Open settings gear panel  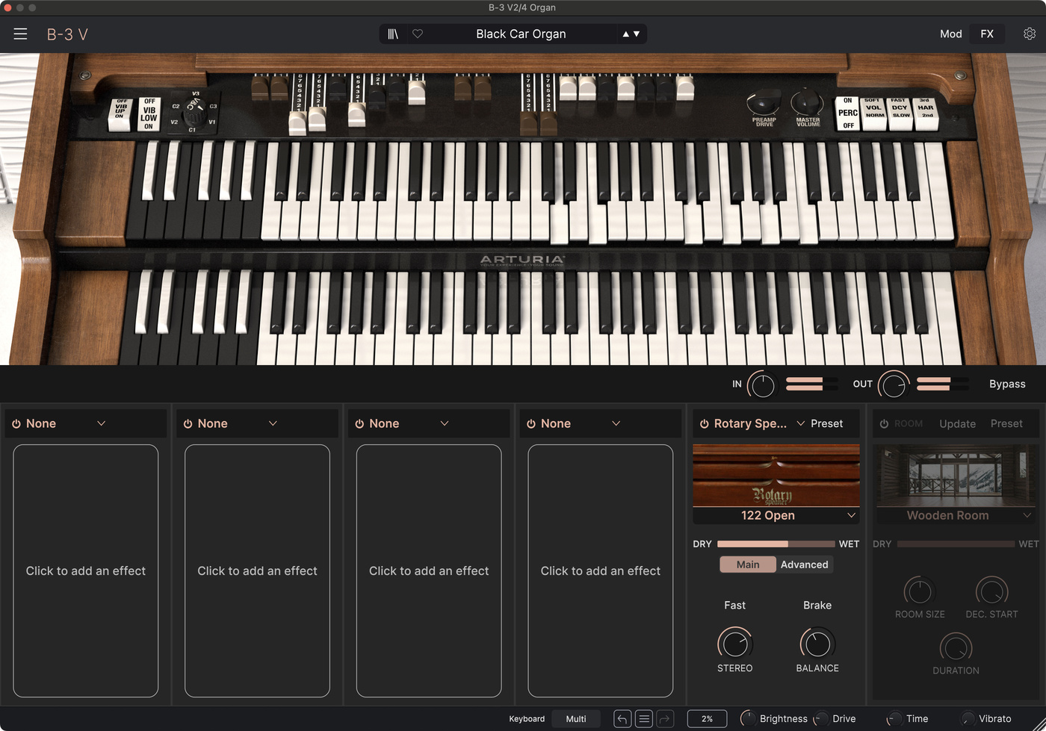pos(1030,34)
